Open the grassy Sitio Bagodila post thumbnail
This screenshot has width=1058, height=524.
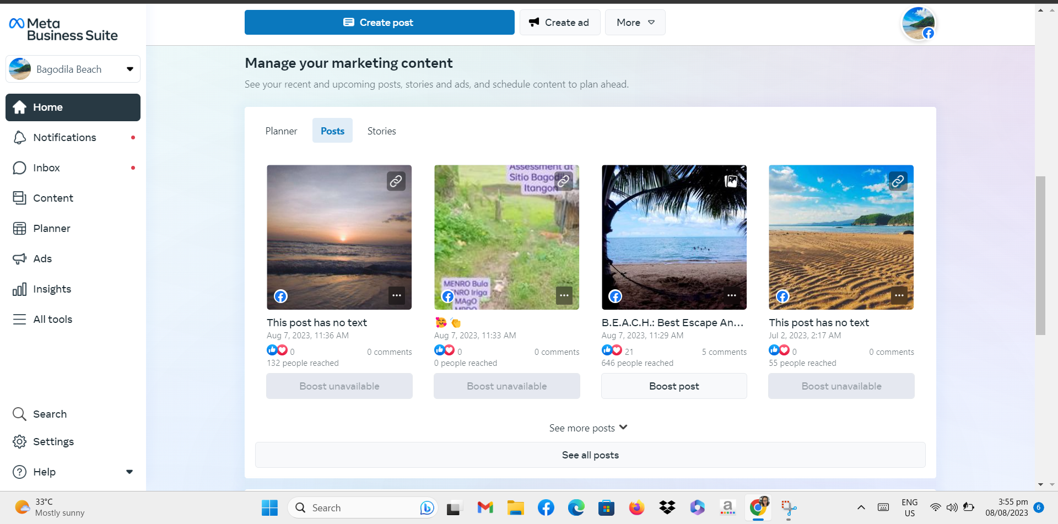(x=506, y=237)
